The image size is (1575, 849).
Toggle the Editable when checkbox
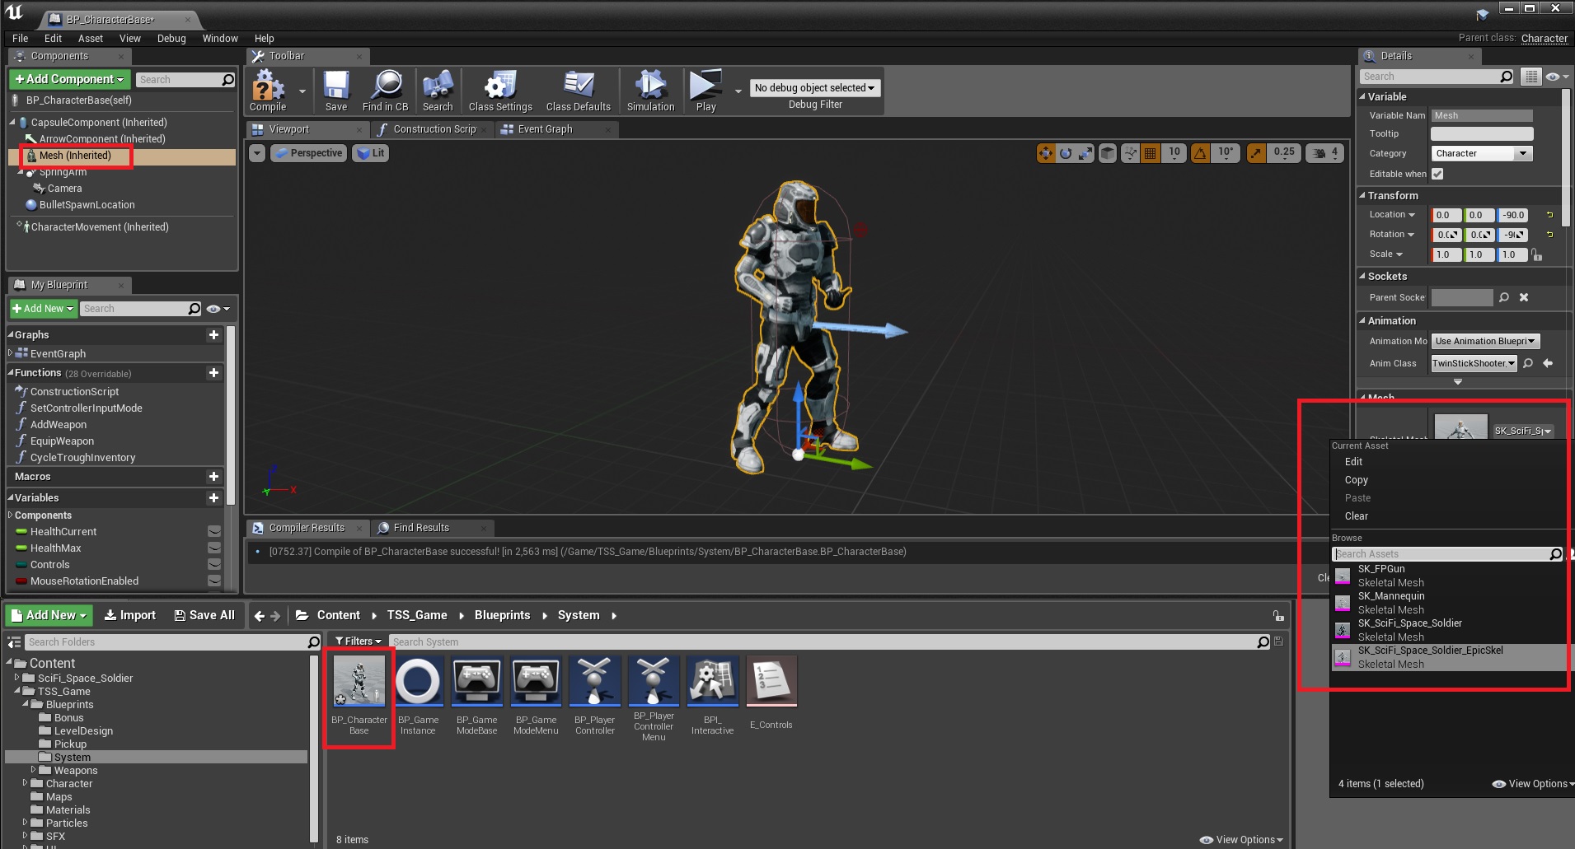click(1437, 174)
